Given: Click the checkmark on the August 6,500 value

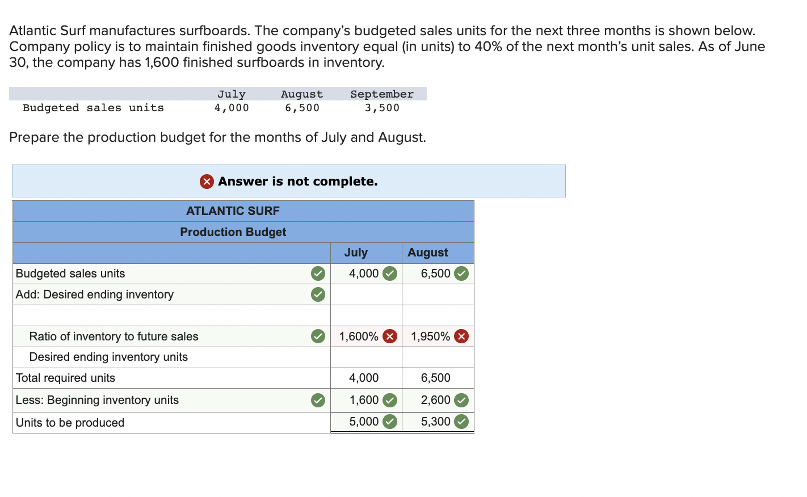Looking at the screenshot, I should click(461, 273).
